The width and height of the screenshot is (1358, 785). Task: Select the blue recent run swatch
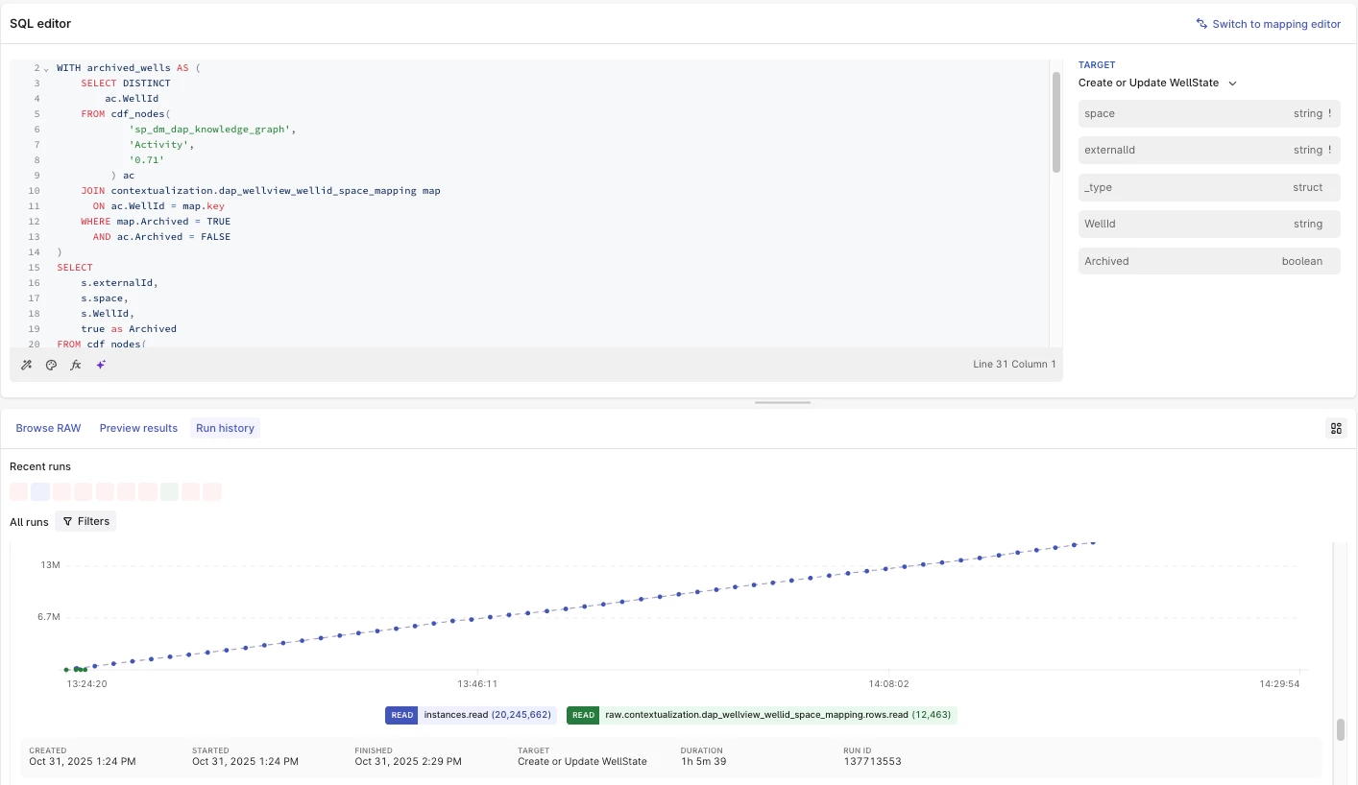coord(40,491)
